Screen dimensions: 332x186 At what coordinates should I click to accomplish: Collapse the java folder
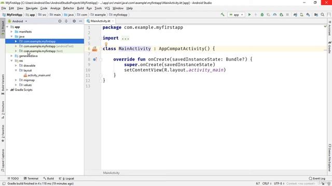point(11,37)
